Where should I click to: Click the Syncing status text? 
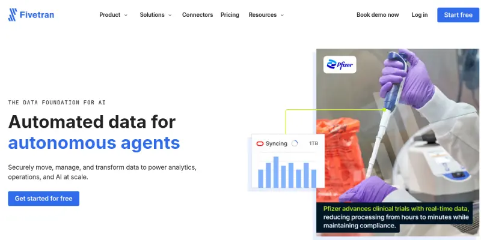[x=276, y=143]
